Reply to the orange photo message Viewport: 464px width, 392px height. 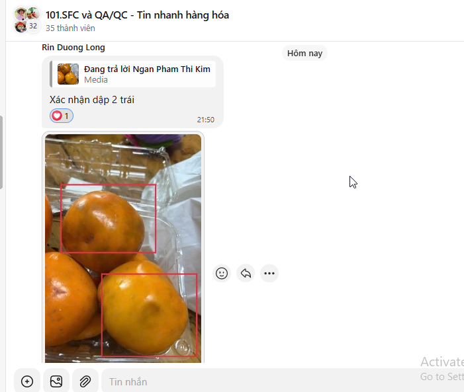click(246, 273)
